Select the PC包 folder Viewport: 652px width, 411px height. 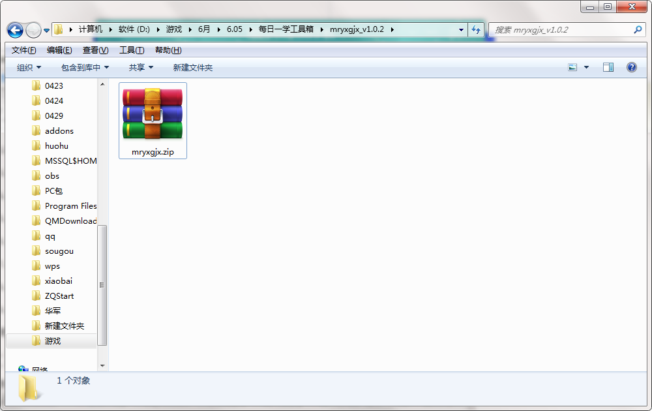(x=53, y=190)
